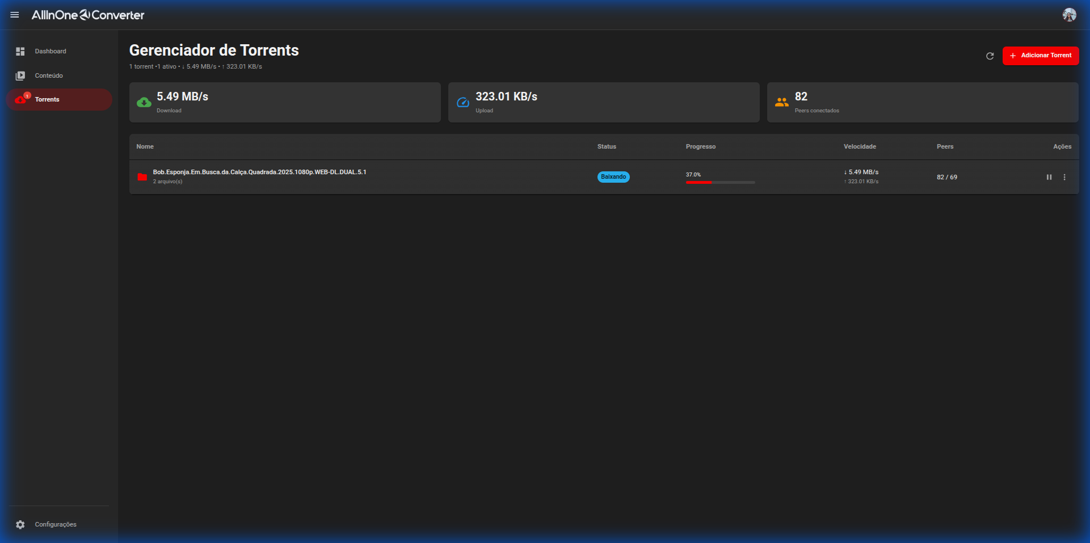The image size is (1090, 543).
Task: Open the user profile avatar
Action: (1069, 15)
